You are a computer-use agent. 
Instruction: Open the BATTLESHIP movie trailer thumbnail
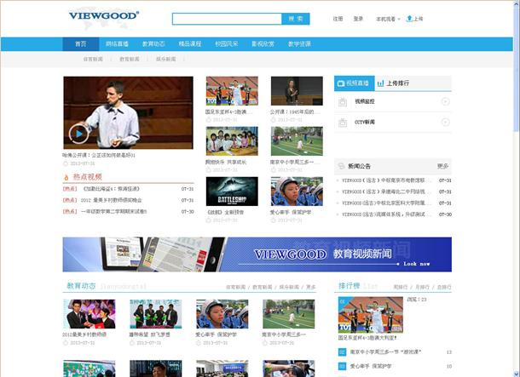coord(232,191)
